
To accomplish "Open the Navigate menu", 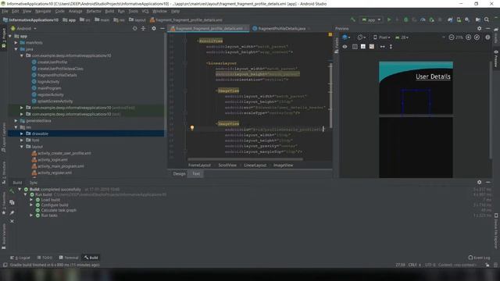I will (x=43, y=11).
